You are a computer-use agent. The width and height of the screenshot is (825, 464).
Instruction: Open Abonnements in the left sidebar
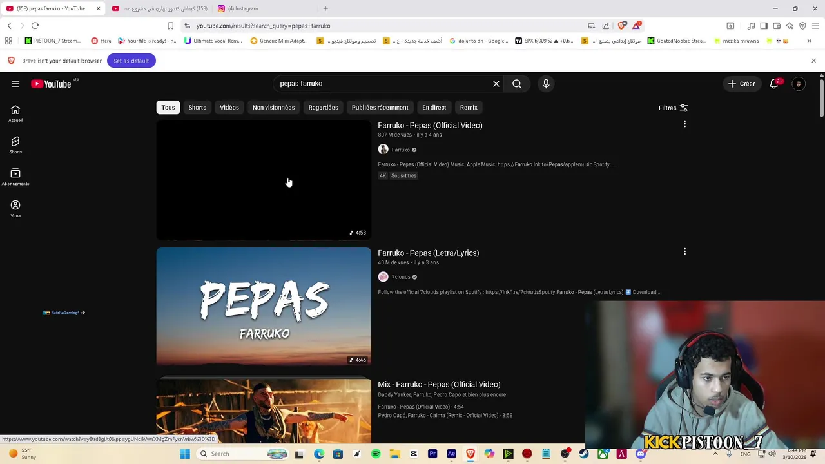click(x=15, y=177)
